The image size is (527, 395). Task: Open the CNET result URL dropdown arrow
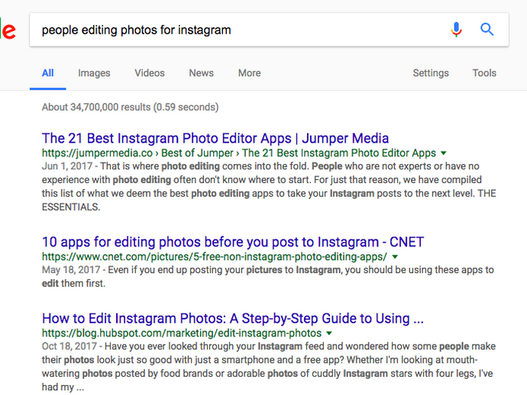[395, 257]
